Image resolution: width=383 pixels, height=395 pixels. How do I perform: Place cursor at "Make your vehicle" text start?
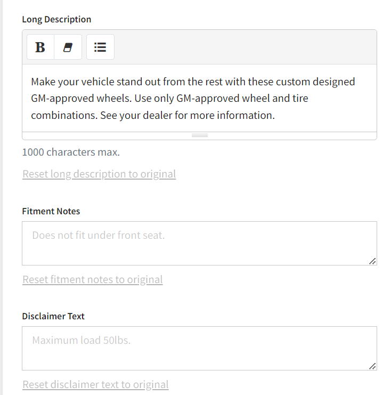32,82
